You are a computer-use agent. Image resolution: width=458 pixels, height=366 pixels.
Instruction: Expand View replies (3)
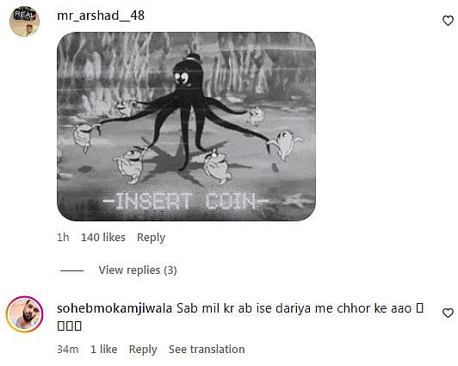pyautogui.click(x=138, y=270)
